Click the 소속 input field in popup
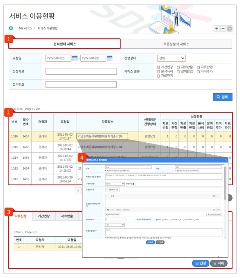240x278 pixels. click(128, 167)
